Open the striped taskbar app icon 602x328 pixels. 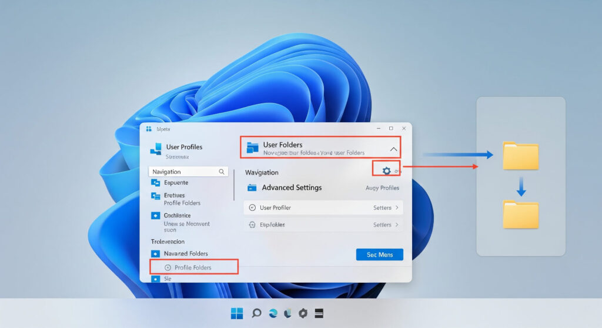[319, 313]
